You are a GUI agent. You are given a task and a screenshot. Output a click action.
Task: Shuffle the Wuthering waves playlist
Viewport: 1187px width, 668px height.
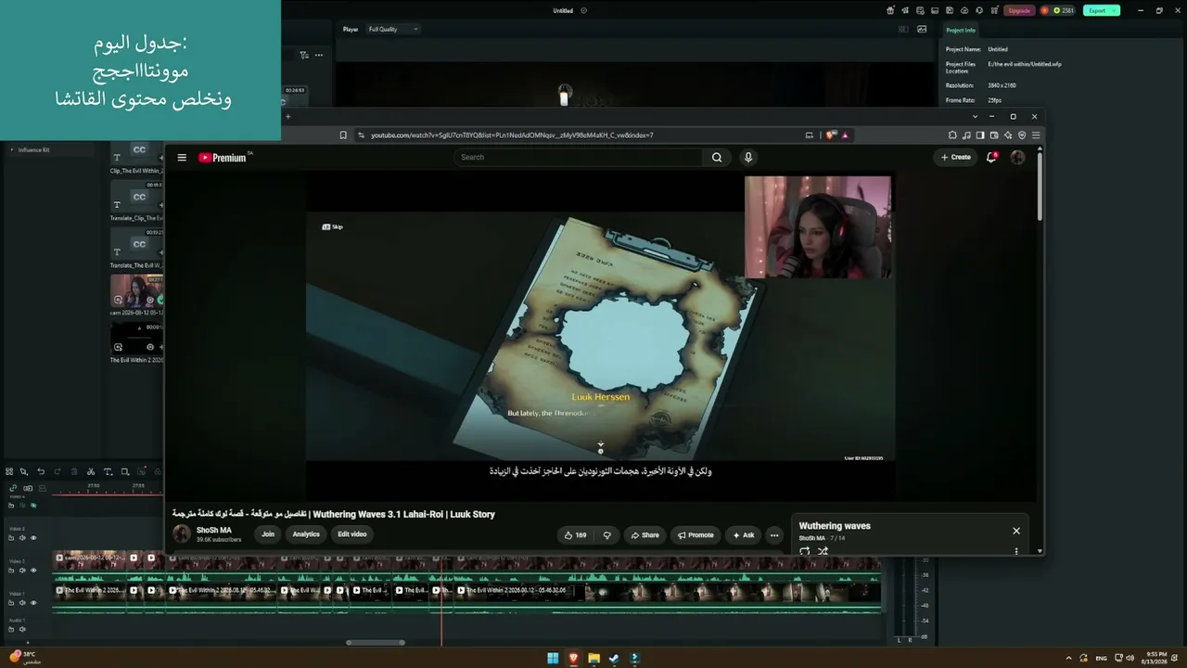point(823,551)
